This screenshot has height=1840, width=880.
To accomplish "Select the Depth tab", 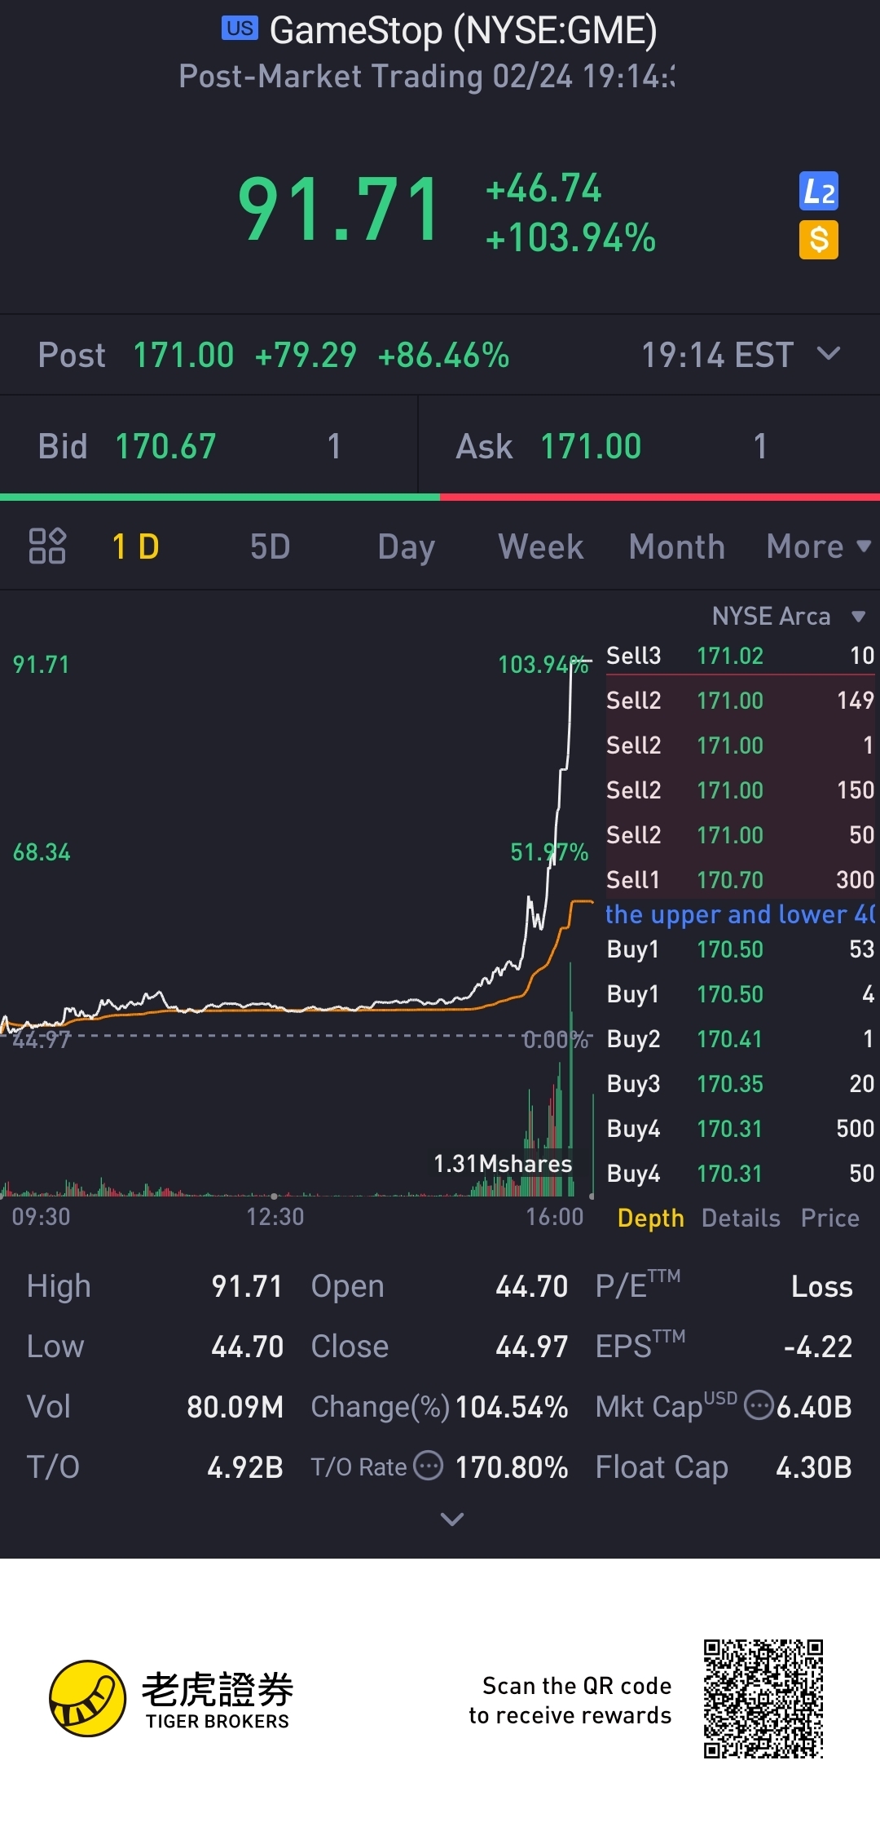I will click(x=650, y=1218).
